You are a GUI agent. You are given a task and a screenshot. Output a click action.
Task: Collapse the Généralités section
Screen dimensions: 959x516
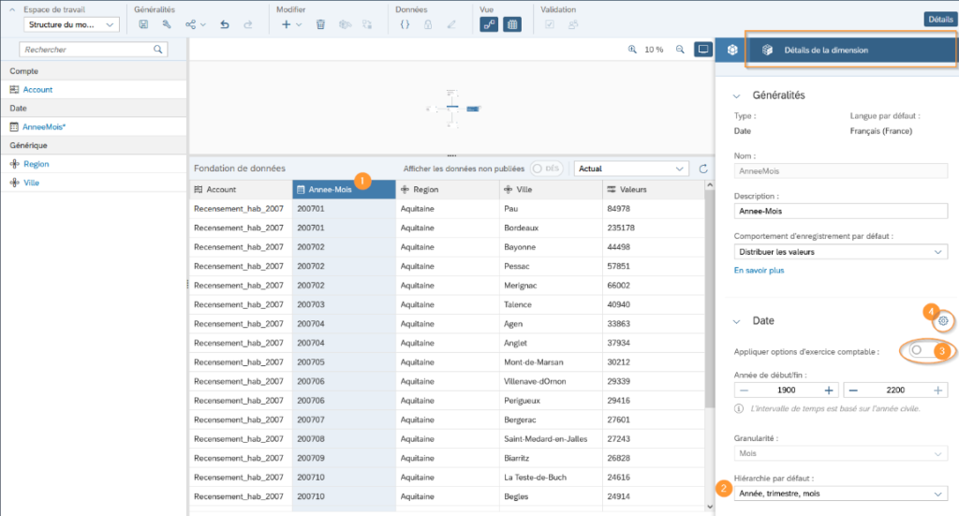pyautogui.click(x=737, y=96)
